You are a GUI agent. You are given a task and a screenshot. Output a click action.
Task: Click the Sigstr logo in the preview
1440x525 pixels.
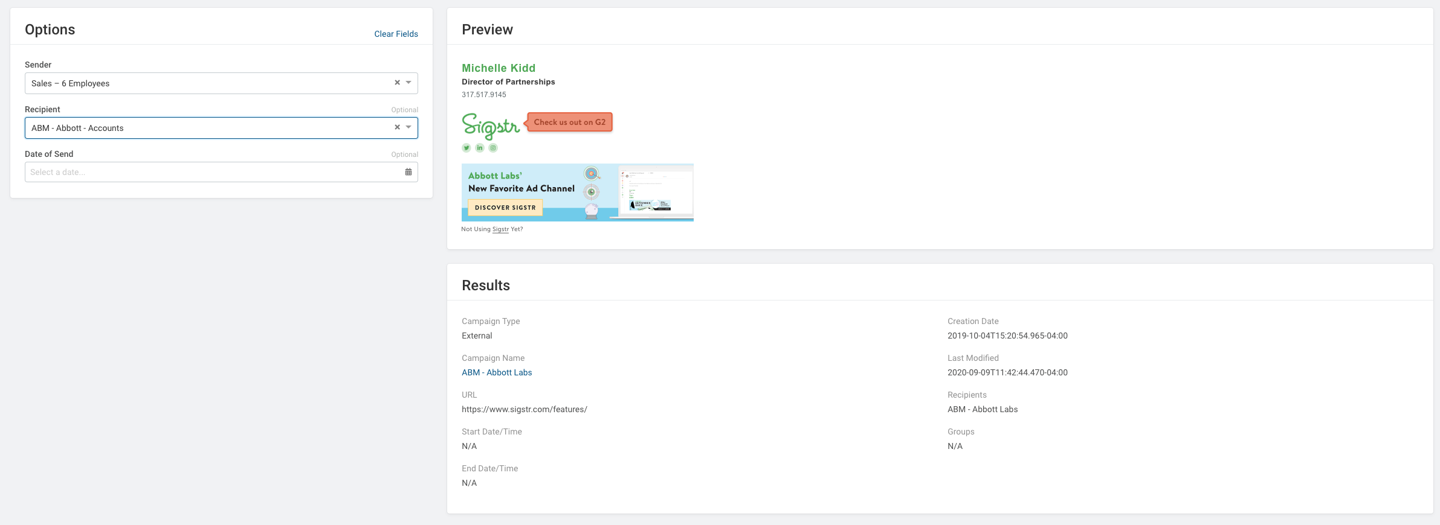click(x=491, y=126)
